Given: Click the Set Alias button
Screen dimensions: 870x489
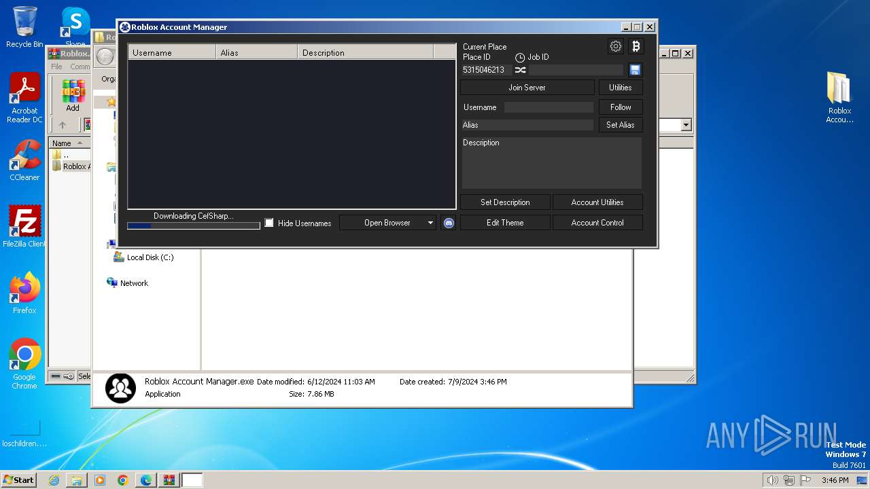Looking at the screenshot, I should click(x=621, y=125).
